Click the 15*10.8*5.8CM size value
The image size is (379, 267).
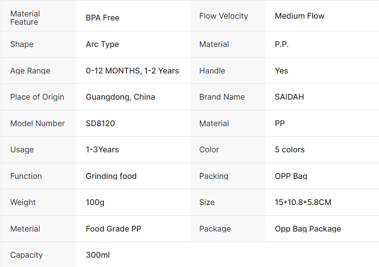click(303, 202)
